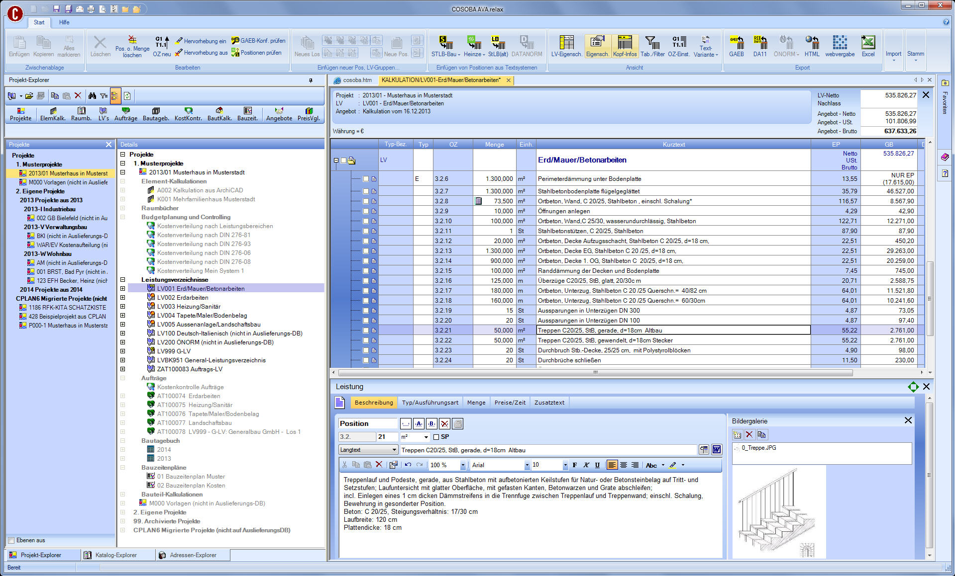This screenshot has width=955, height=576.
Task: Click the DATANORM import icon
Action: [527, 46]
